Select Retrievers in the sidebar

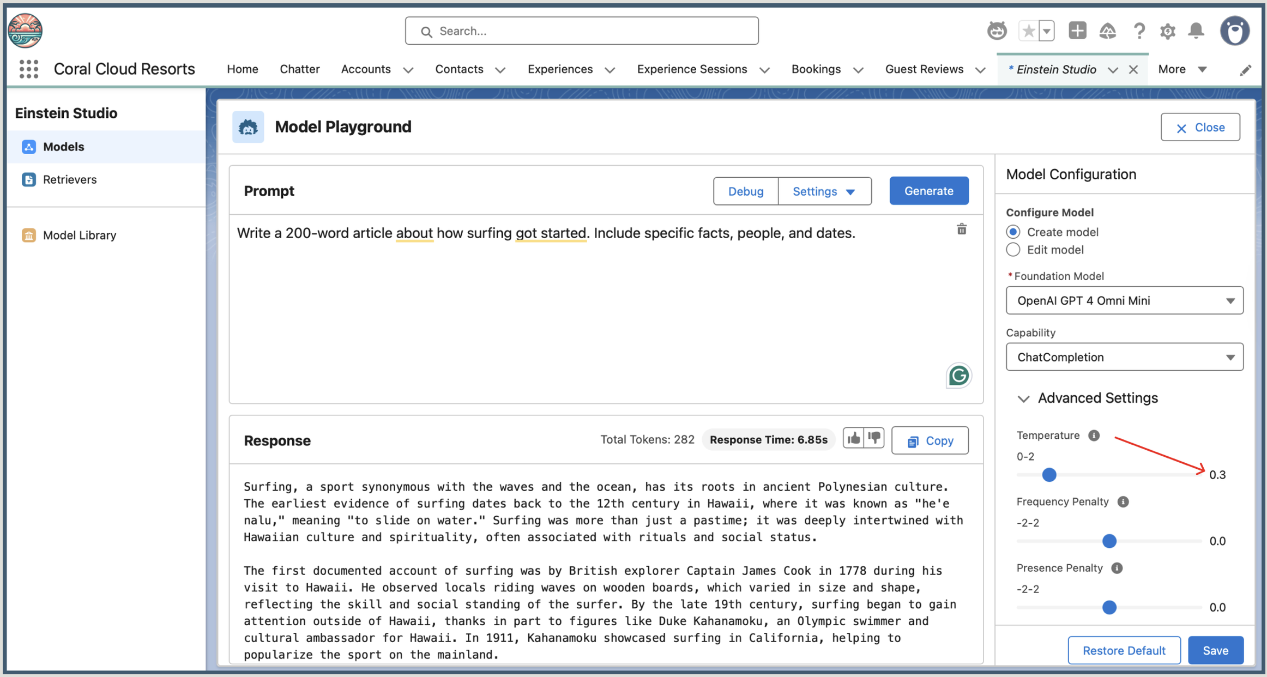[70, 179]
